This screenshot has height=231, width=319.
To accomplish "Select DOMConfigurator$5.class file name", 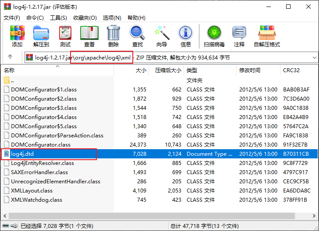I will coord(44,126).
